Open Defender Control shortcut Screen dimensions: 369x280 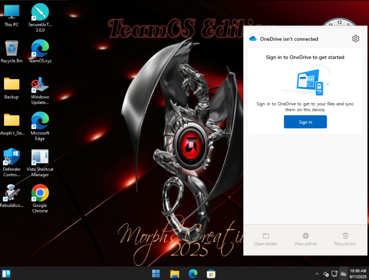pos(12,162)
